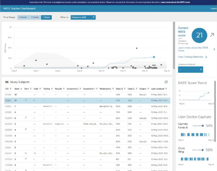Click RATE Tracker Dashboard title
217x171 pixels.
[x=19, y=9]
